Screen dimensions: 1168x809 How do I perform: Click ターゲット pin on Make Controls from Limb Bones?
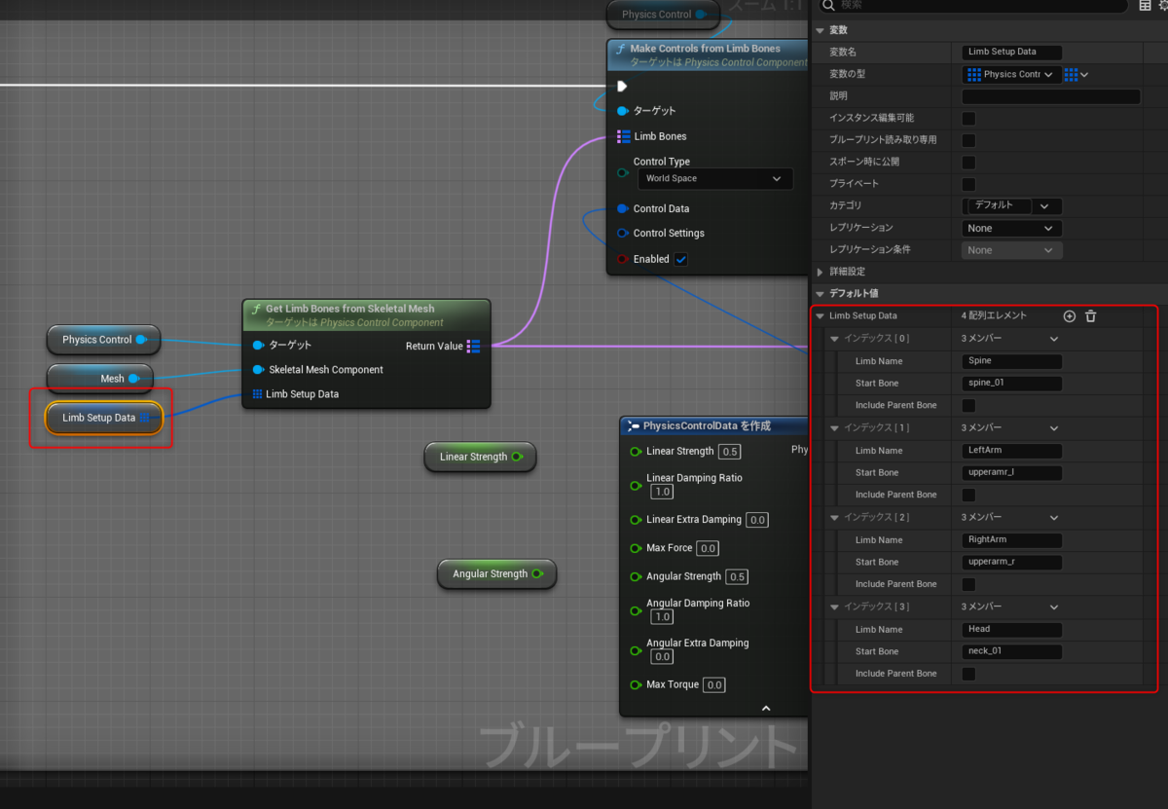(623, 111)
